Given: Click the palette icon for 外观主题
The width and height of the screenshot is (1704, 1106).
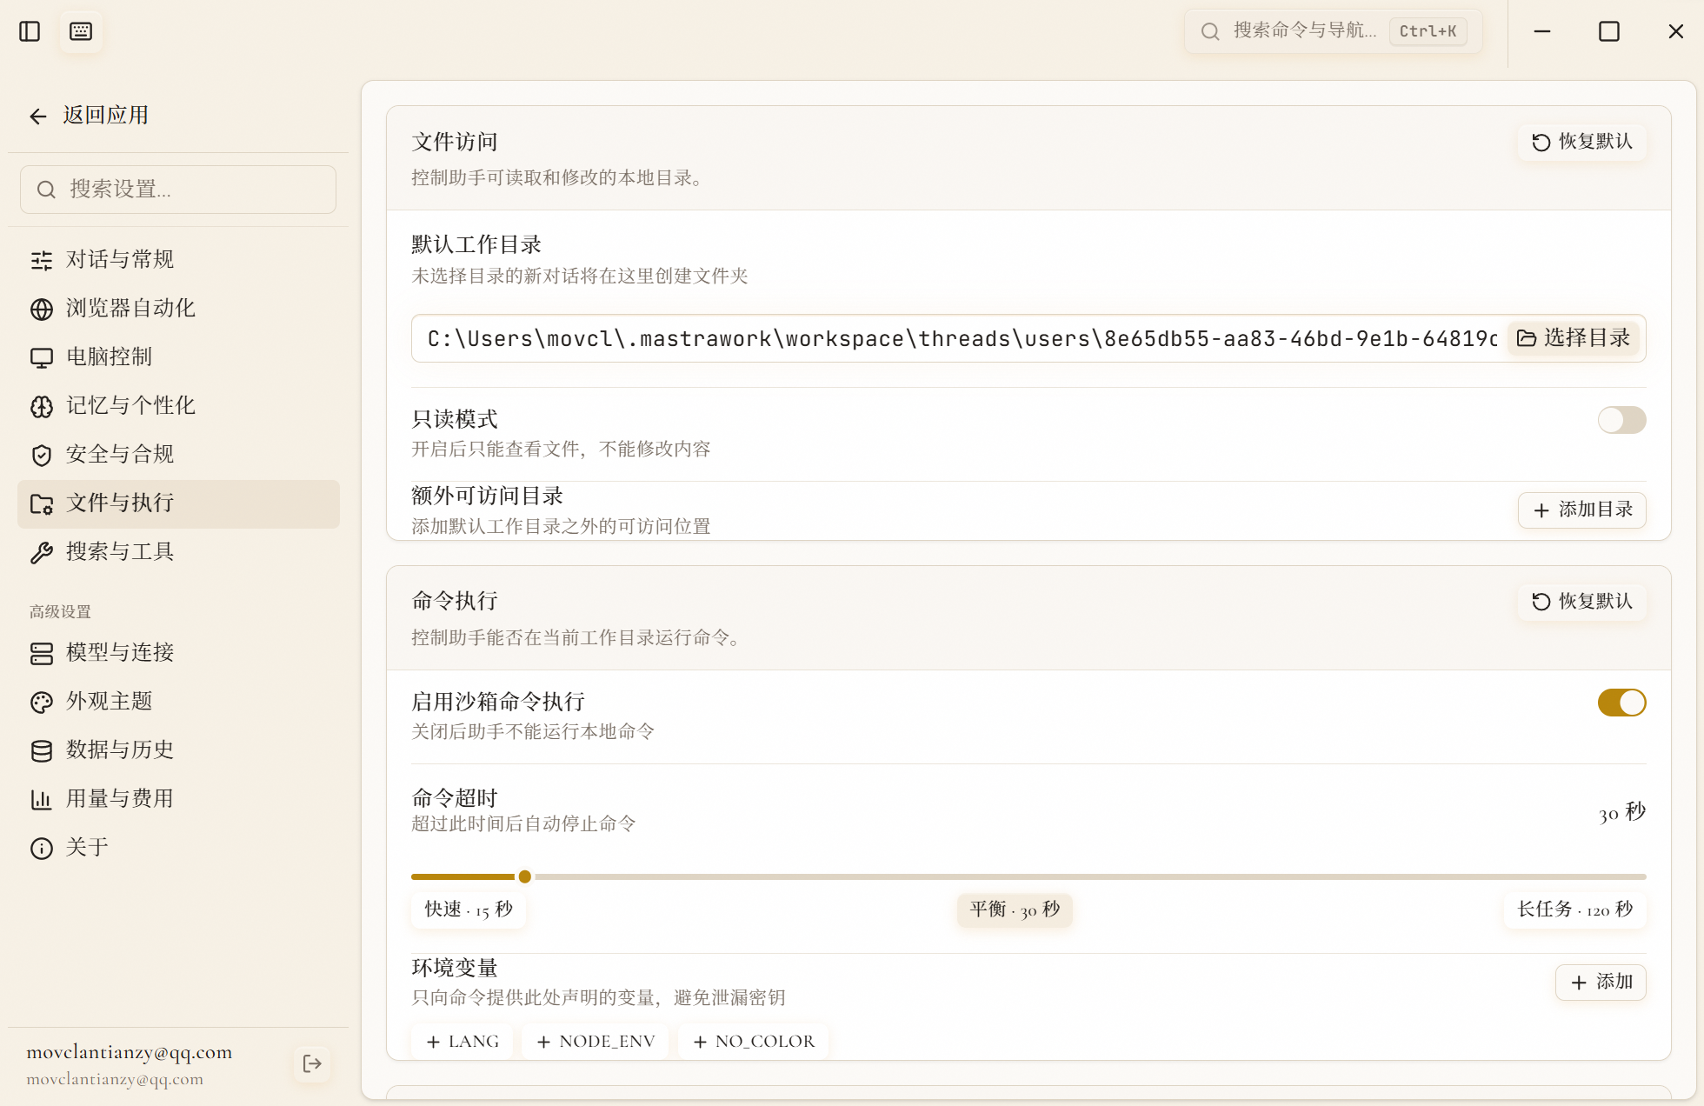Looking at the screenshot, I should (42, 702).
